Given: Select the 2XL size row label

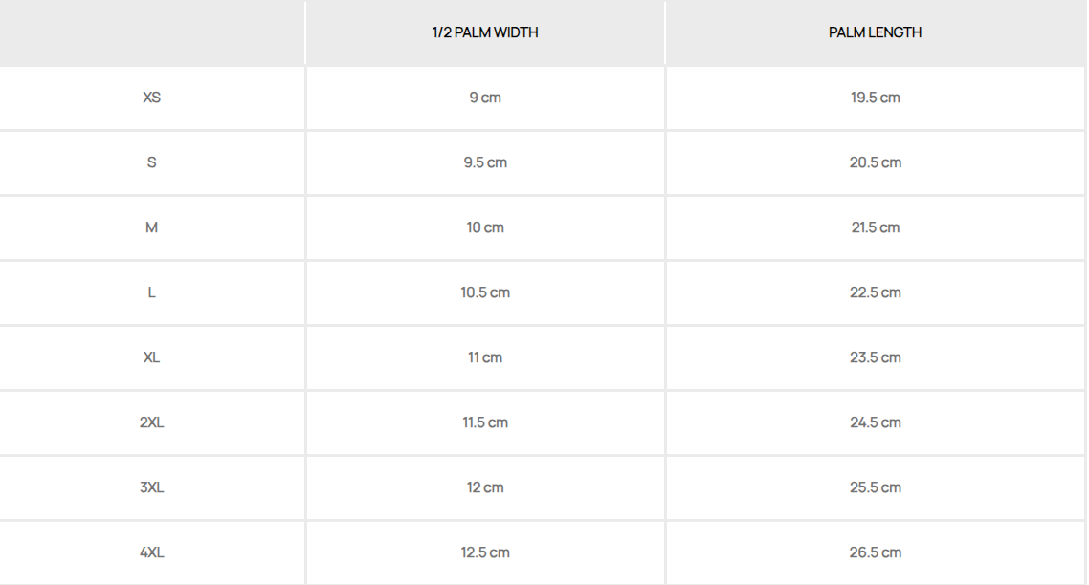Looking at the screenshot, I should (x=151, y=422).
